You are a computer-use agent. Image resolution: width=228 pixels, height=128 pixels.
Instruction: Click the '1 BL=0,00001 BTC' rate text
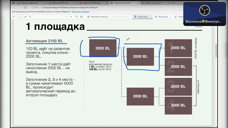pyautogui.click(x=100, y=67)
